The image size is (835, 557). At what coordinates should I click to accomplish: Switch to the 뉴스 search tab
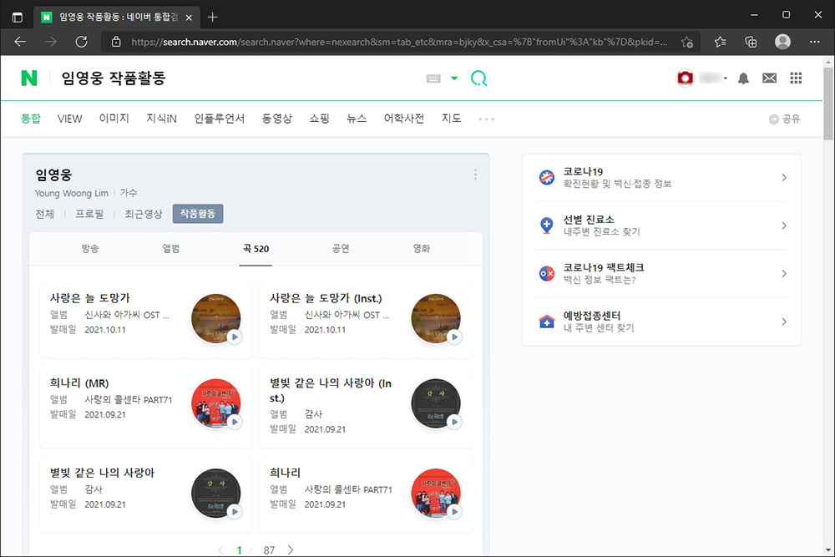[x=357, y=119]
